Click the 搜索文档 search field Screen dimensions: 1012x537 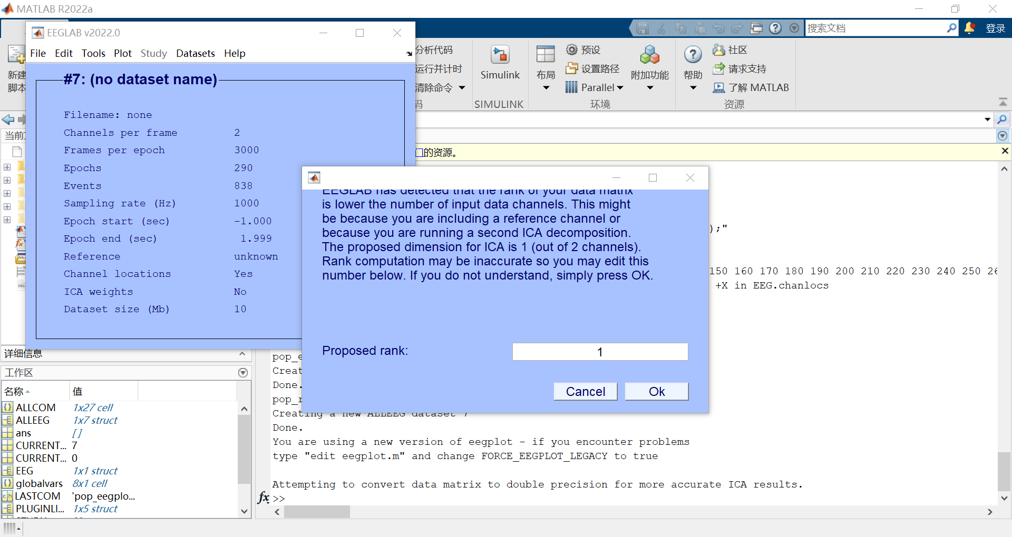(875, 28)
